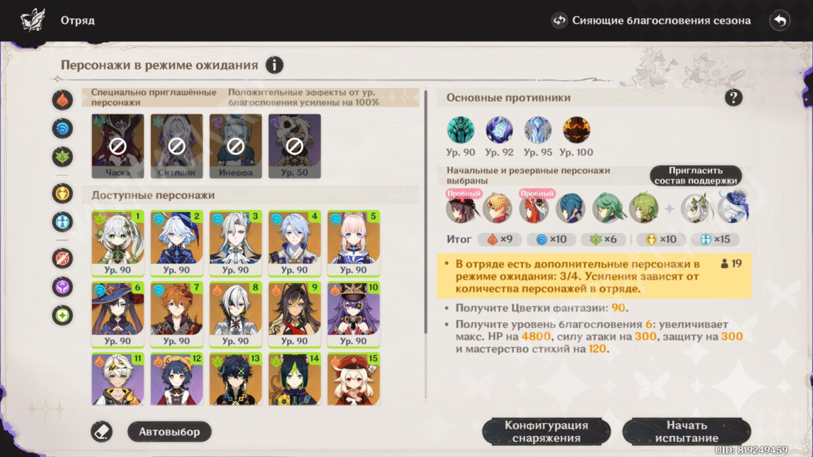This screenshot has width=813, height=457.
Task: Click the Автовыбор button
Action: click(169, 431)
